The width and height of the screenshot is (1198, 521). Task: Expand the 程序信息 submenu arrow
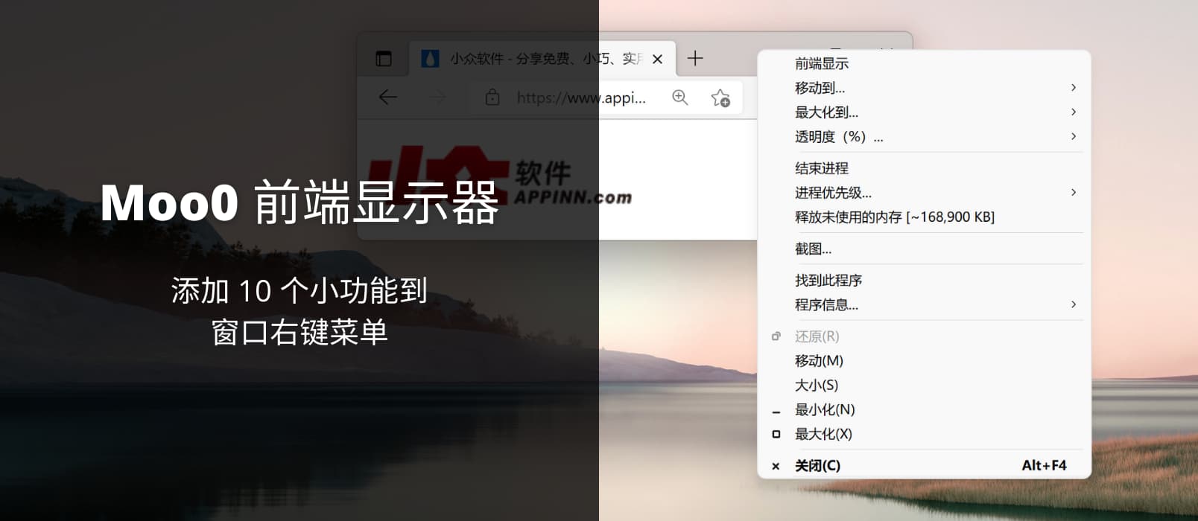(x=1074, y=304)
